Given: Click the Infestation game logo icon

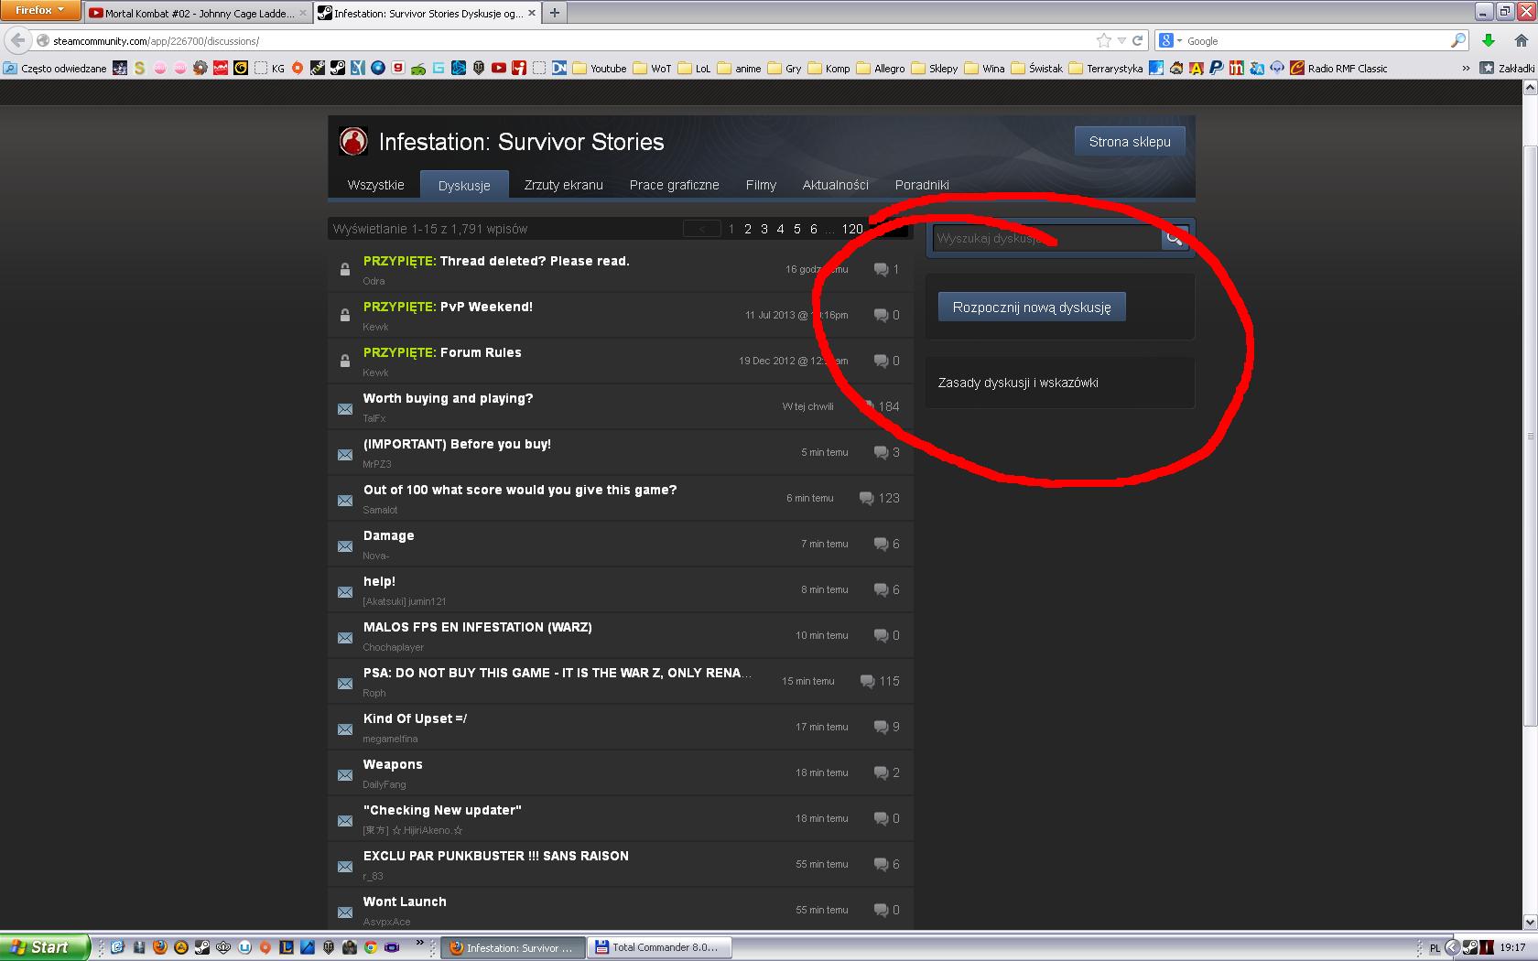Looking at the screenshot, I should coord(353,141).
